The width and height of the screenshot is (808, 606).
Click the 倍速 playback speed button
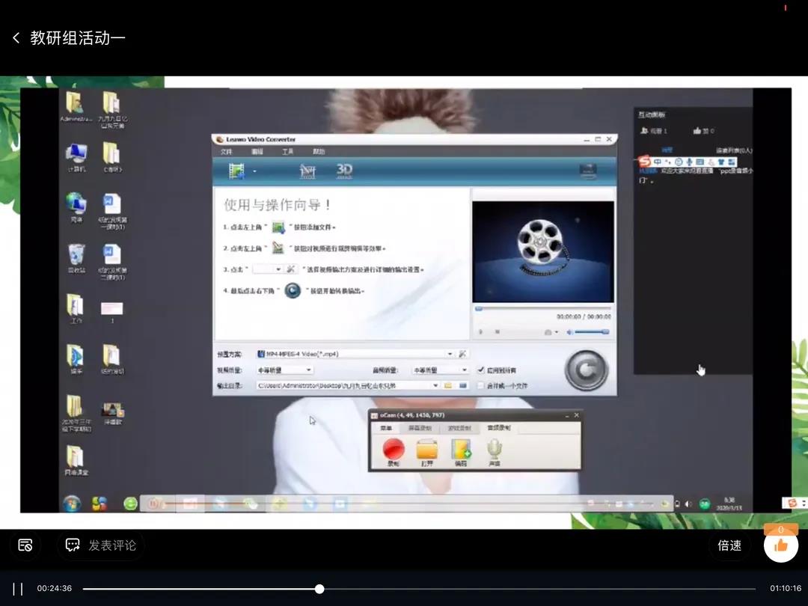(x=729, y=545)
